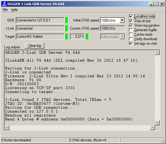Click the "Waiting for GDB connection..." line
This screenshot has height=144, width=166.
click(x=40, y=107)
